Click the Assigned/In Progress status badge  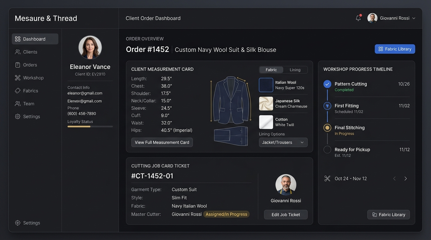(226, 214)
